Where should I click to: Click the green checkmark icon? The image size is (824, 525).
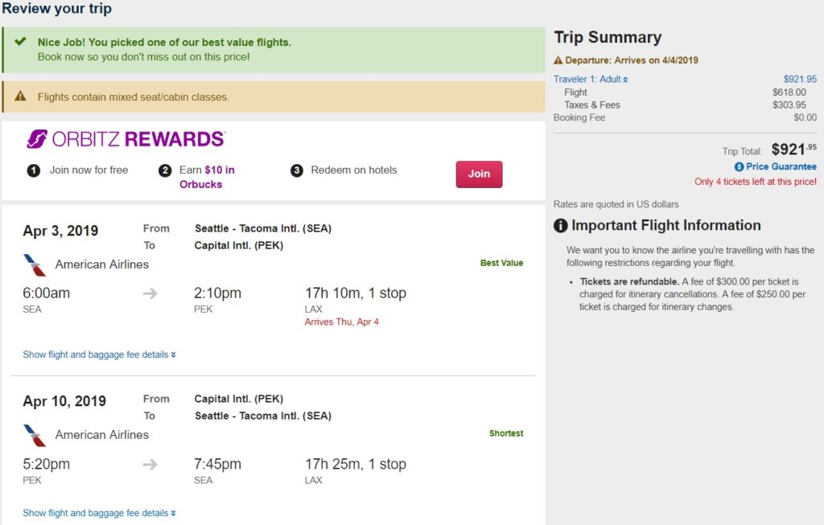(x=21, y=42)
